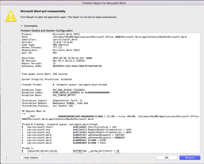Open help with the question mark button
The height and width of the screenshot is (164, 204).
tap(7, 158)
